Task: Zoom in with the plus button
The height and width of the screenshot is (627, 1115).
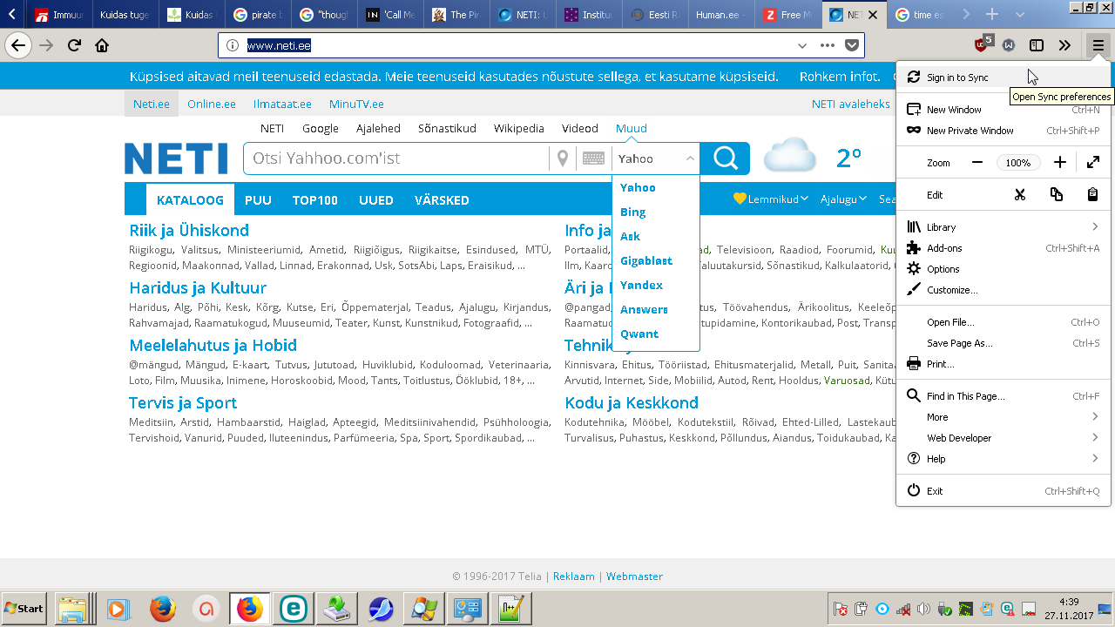Action: tap(1059, 163)
